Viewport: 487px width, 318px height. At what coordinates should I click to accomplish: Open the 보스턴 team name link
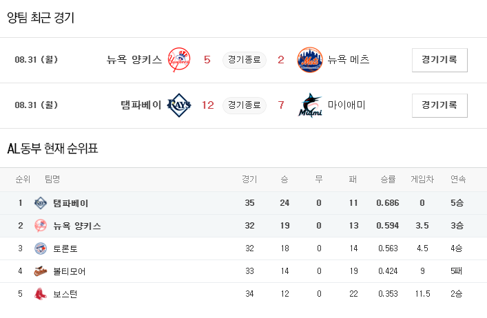pos(65,294)
